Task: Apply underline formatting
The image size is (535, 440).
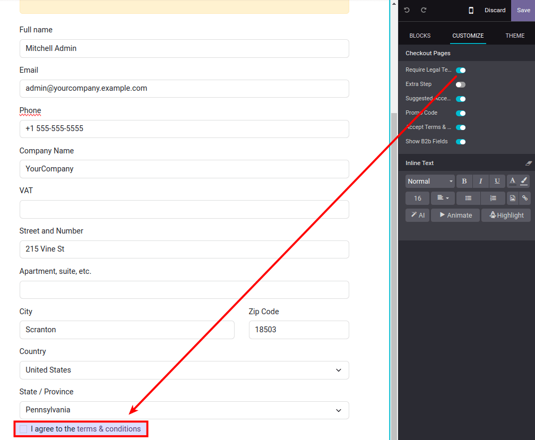Action: [x=497, y=181]
